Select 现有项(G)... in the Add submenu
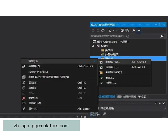Image resolution: width=168 pixels, height=134 pixels. click(x=124, y=67)
